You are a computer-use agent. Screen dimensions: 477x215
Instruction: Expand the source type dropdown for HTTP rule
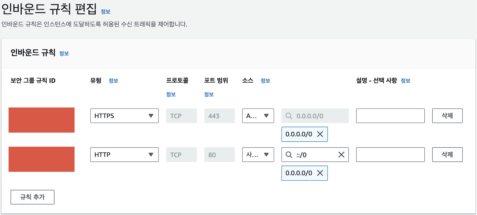(258, 155)
